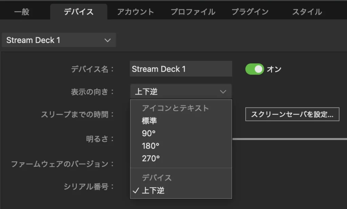347x209 pixels.
Task: Collapse the 表示の向き dropdown
Action: (x=181, y=91)
